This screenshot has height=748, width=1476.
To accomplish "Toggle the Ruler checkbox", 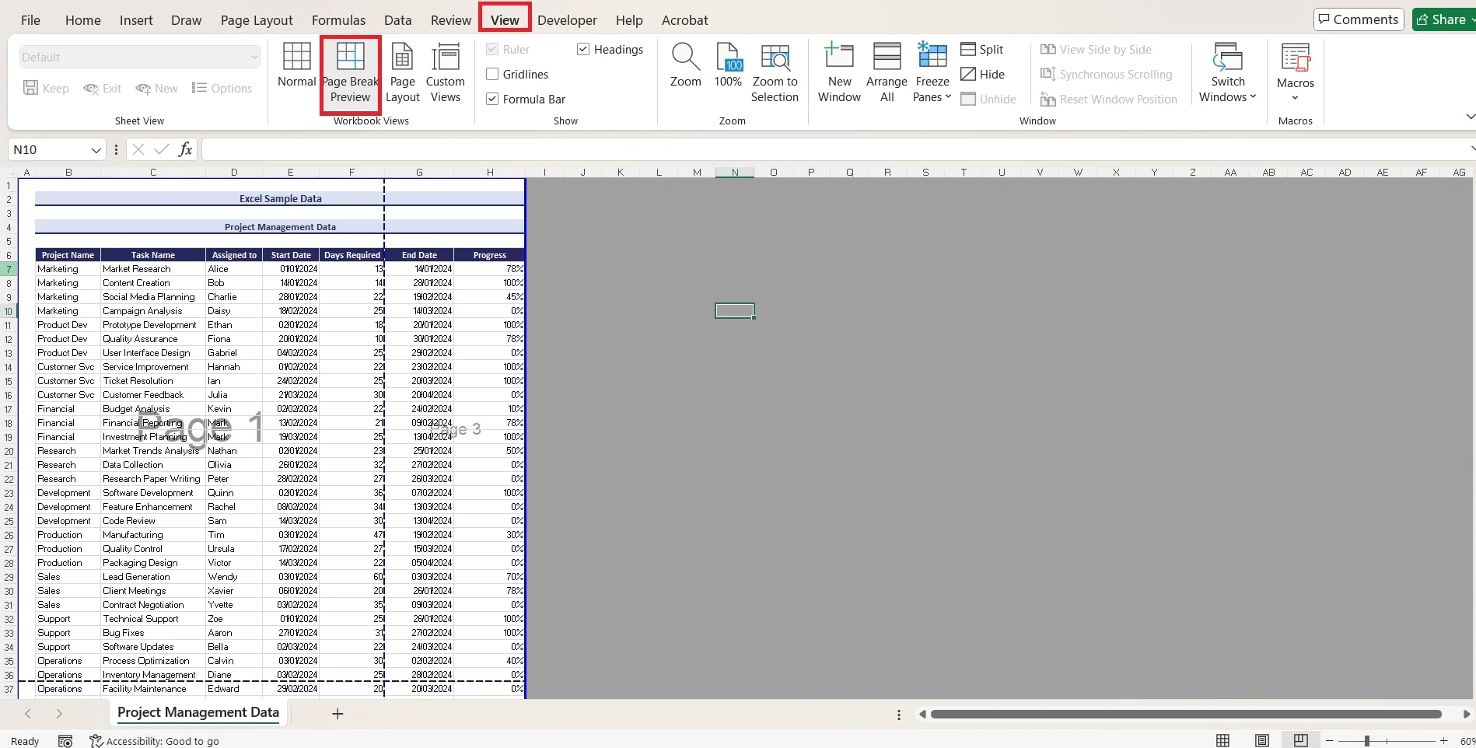I will coord(492,49).
